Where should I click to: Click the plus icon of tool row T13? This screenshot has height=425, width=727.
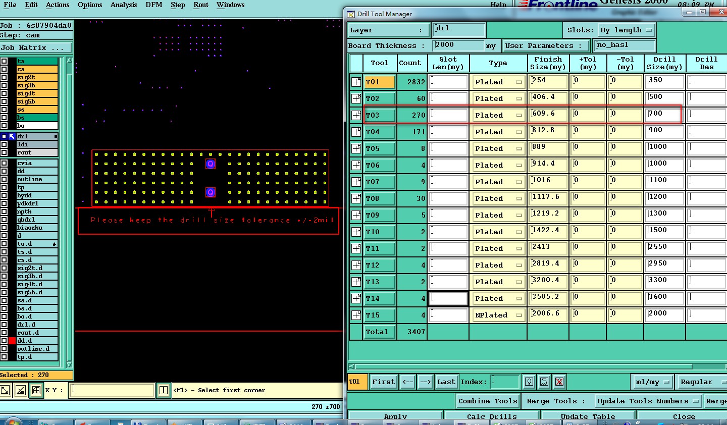[x=356, y=282]
